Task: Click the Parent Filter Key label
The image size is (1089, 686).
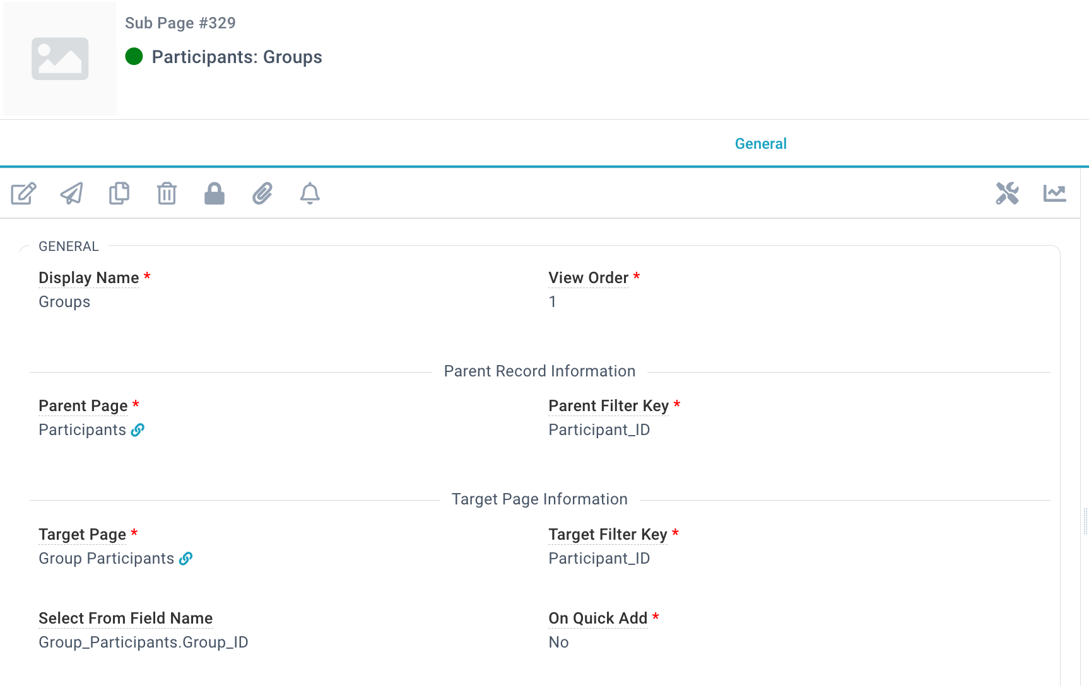Action: [x=609, y=406]
